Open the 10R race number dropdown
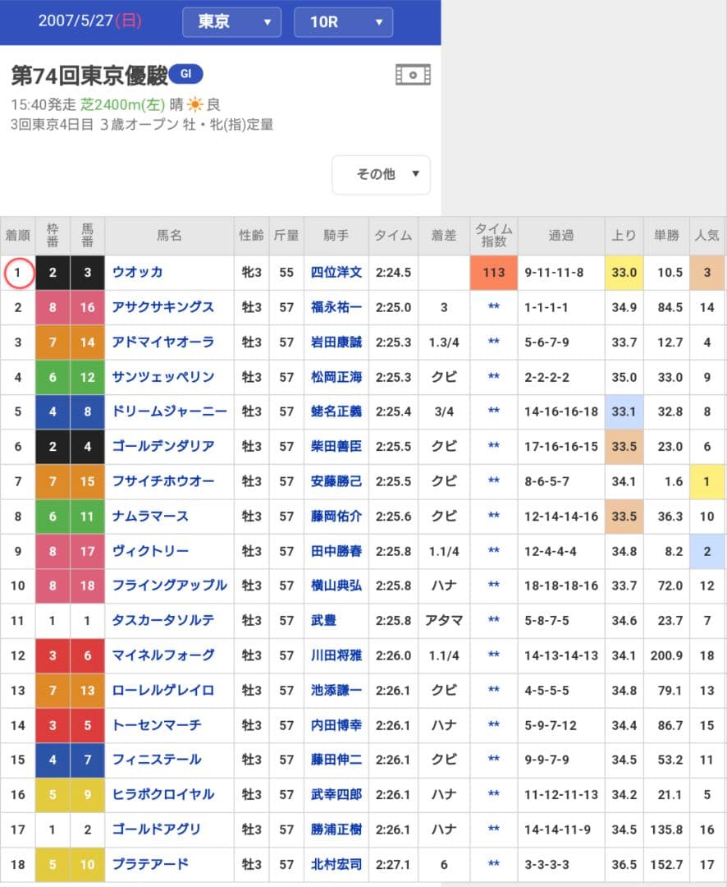The height and width of the screenshot is (887, 727). tap(343, 22)
